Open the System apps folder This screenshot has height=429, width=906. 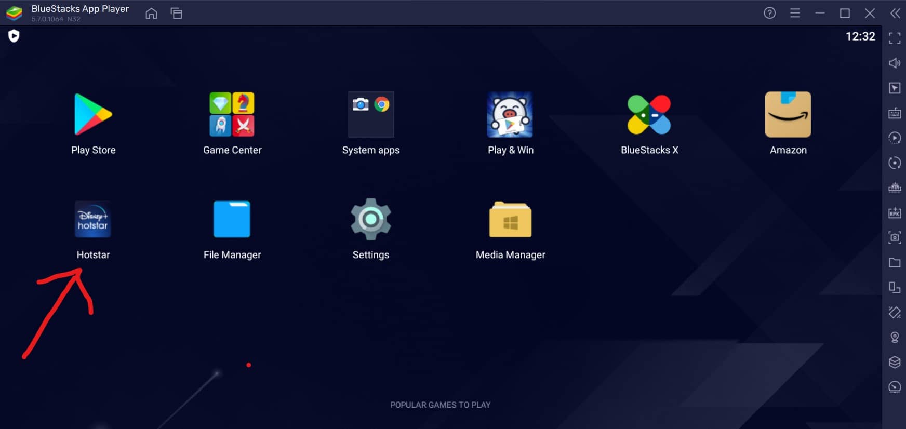[x=371, y=115]
